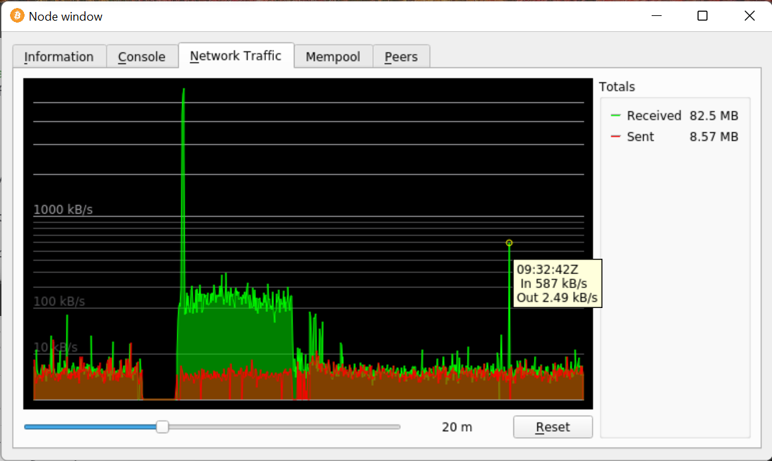772x461 pixels.
Task: Click the 09:32:42Z tooltip timestamp
Action: pyautogui.click(x=547, y=269)
